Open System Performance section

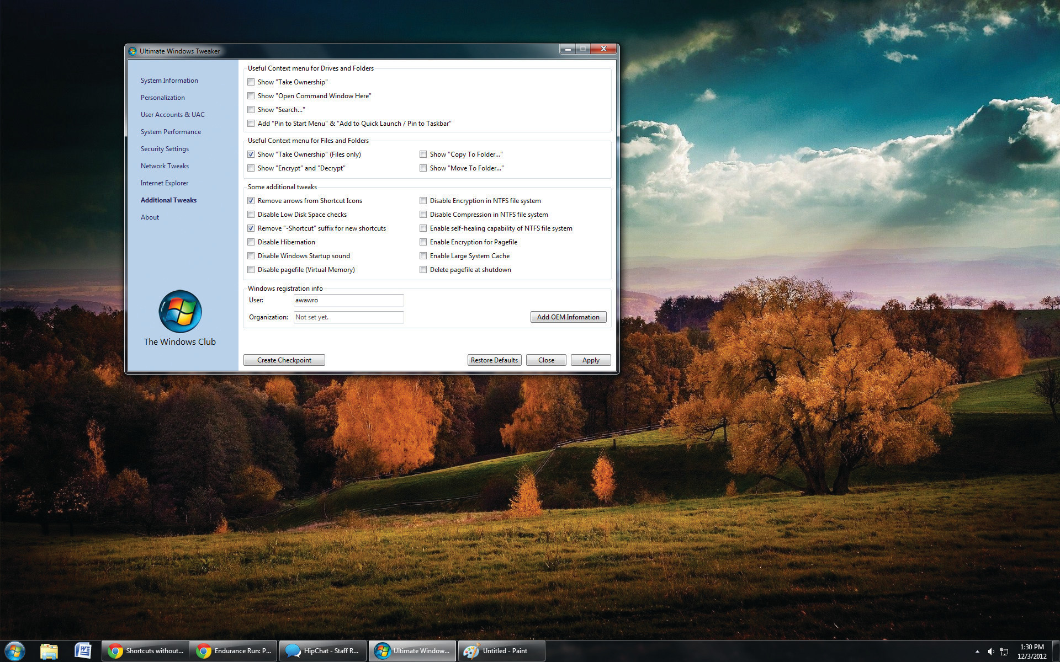point(171,132)
